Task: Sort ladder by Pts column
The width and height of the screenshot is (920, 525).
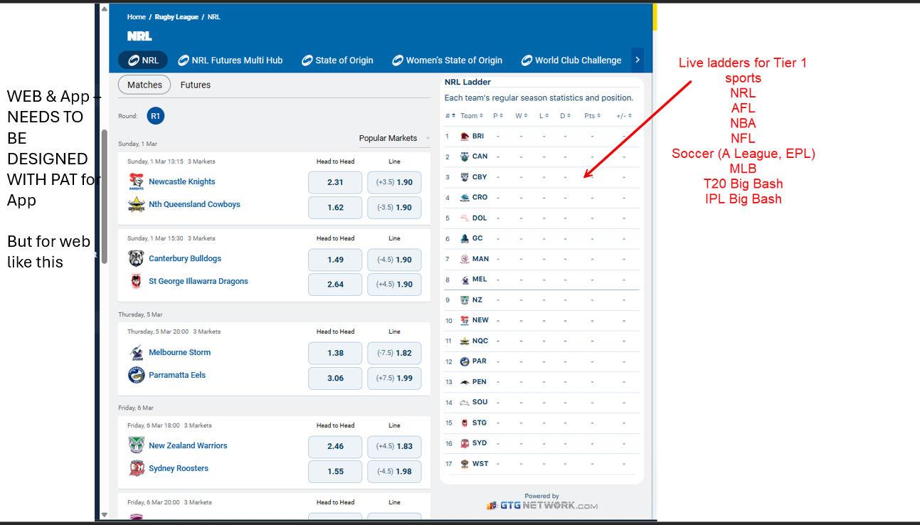Action: [592, 116]
